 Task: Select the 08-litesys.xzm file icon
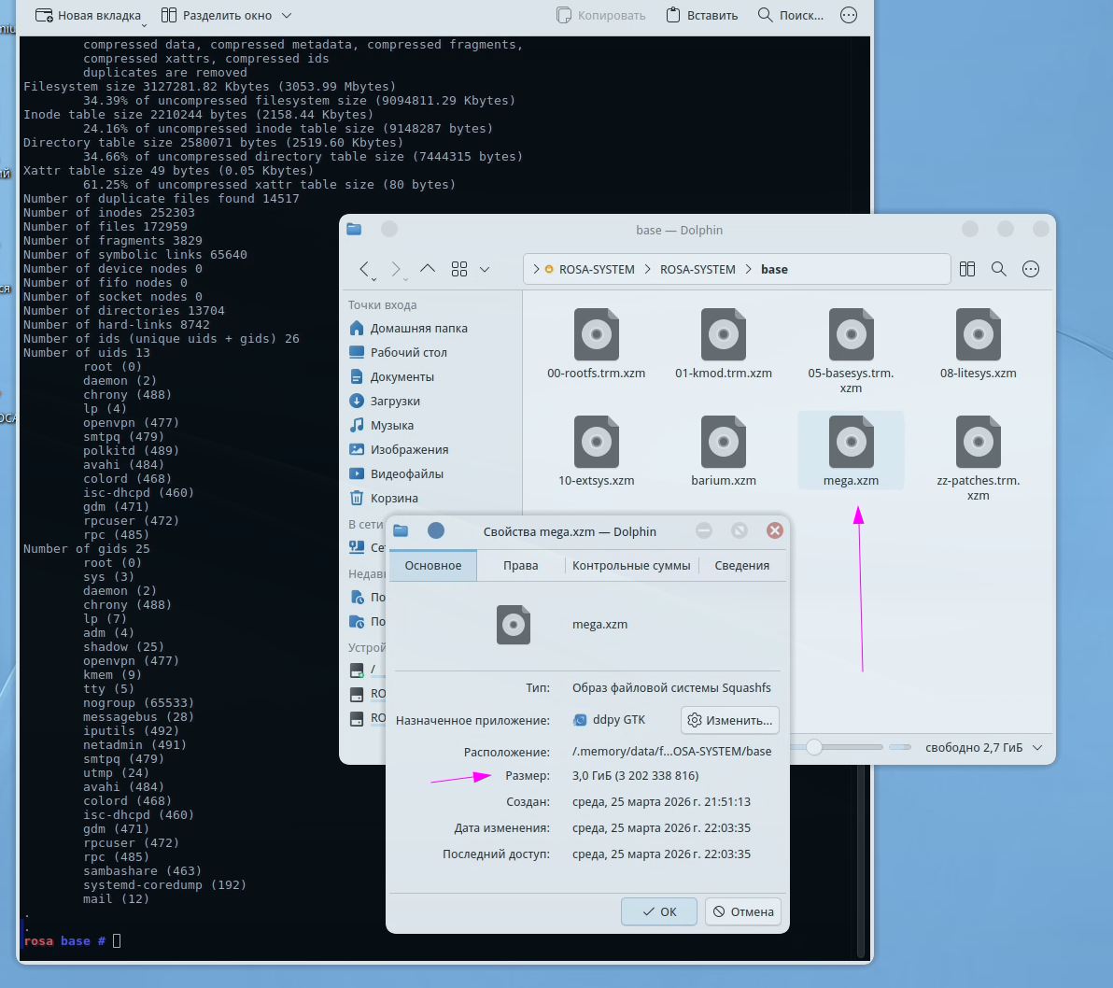click(x=978, y=334)
